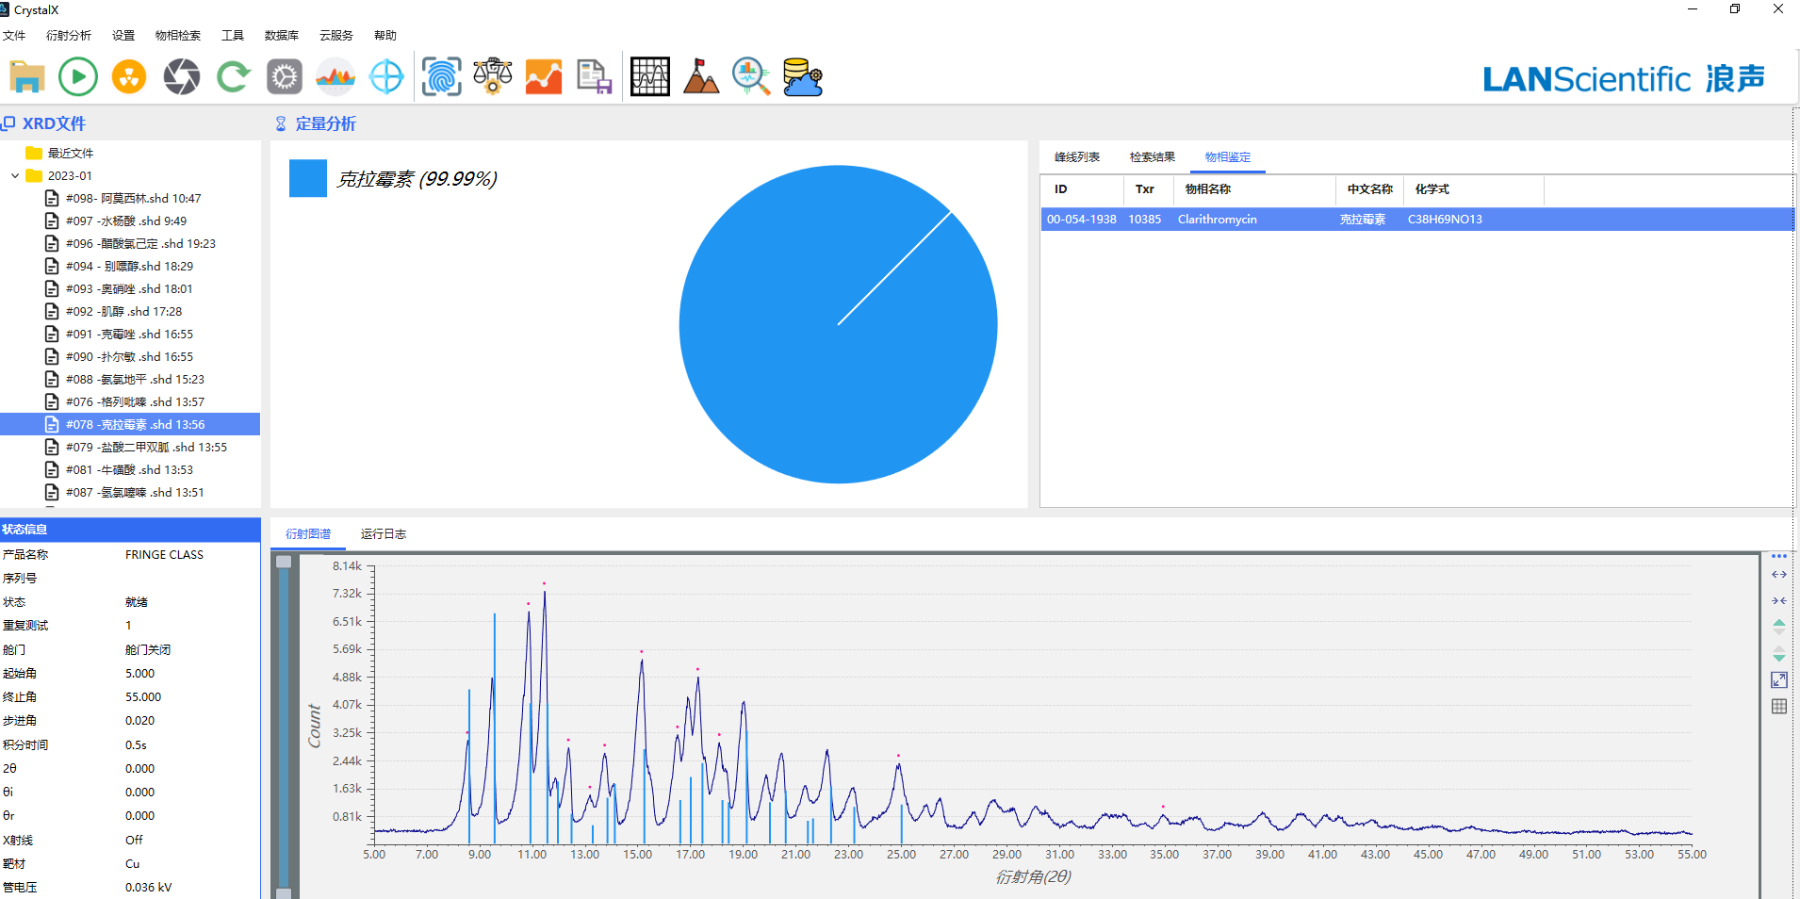Collapse the 2023-01 folder tree

(x=15, y=176)
